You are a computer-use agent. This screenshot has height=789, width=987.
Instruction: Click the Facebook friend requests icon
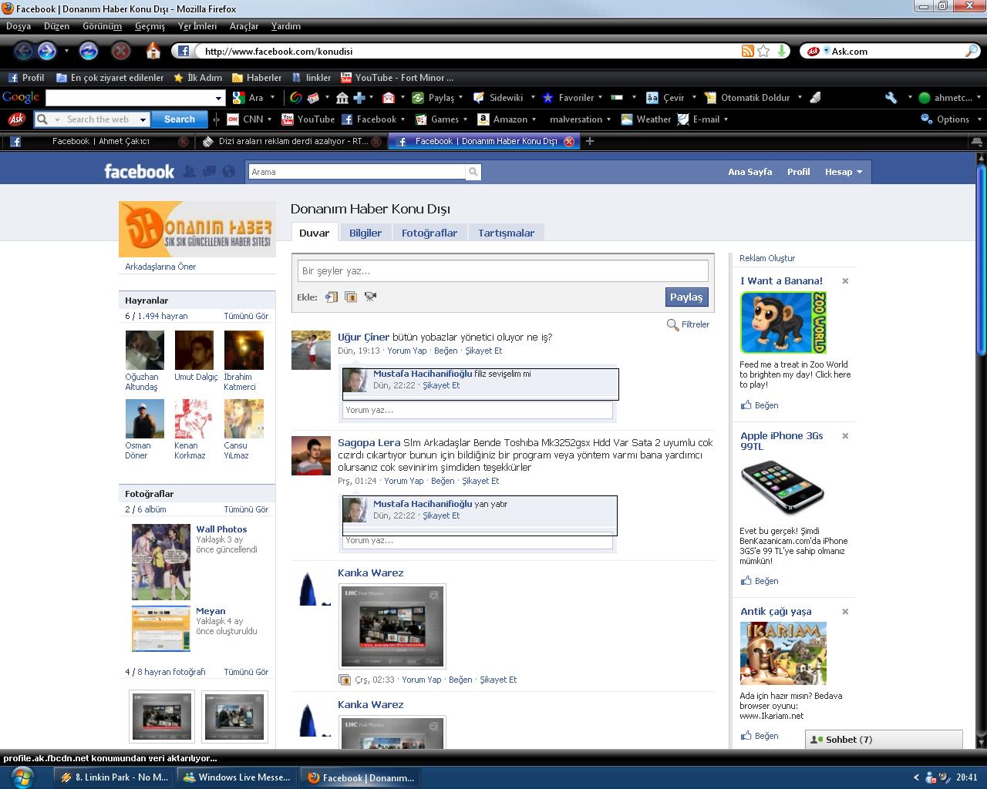tap(189, 172)
